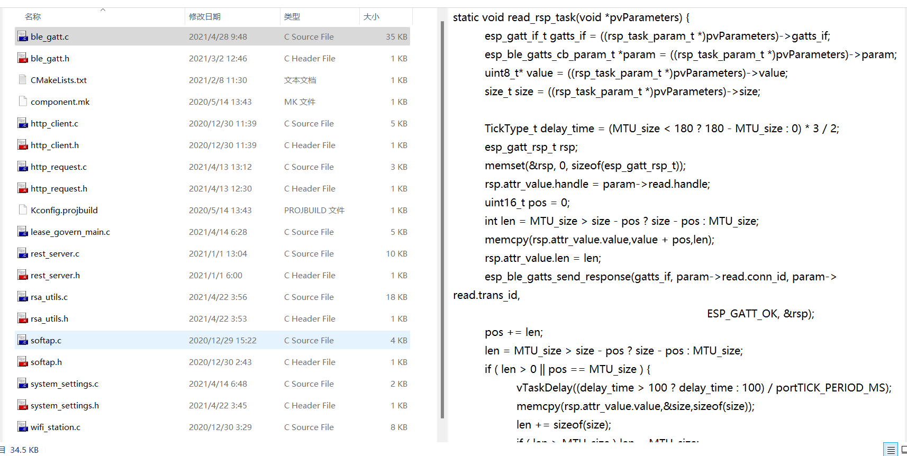Viewport: 907px width, 456px height.
Task: Select file name softap.h
Action: tap(46, 362)
